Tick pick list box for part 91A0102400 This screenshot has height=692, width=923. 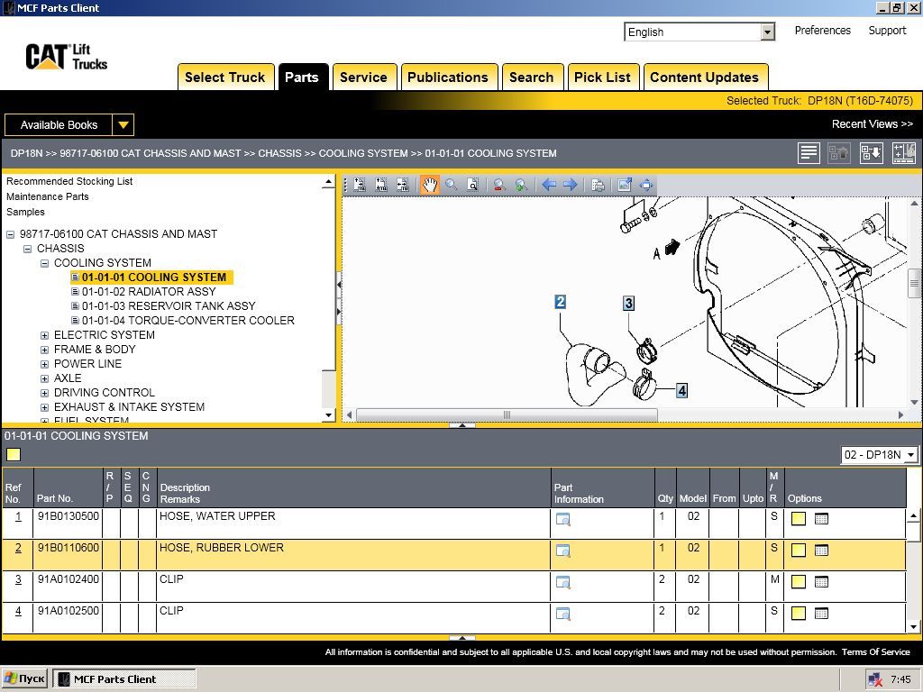tap(799, 581)
